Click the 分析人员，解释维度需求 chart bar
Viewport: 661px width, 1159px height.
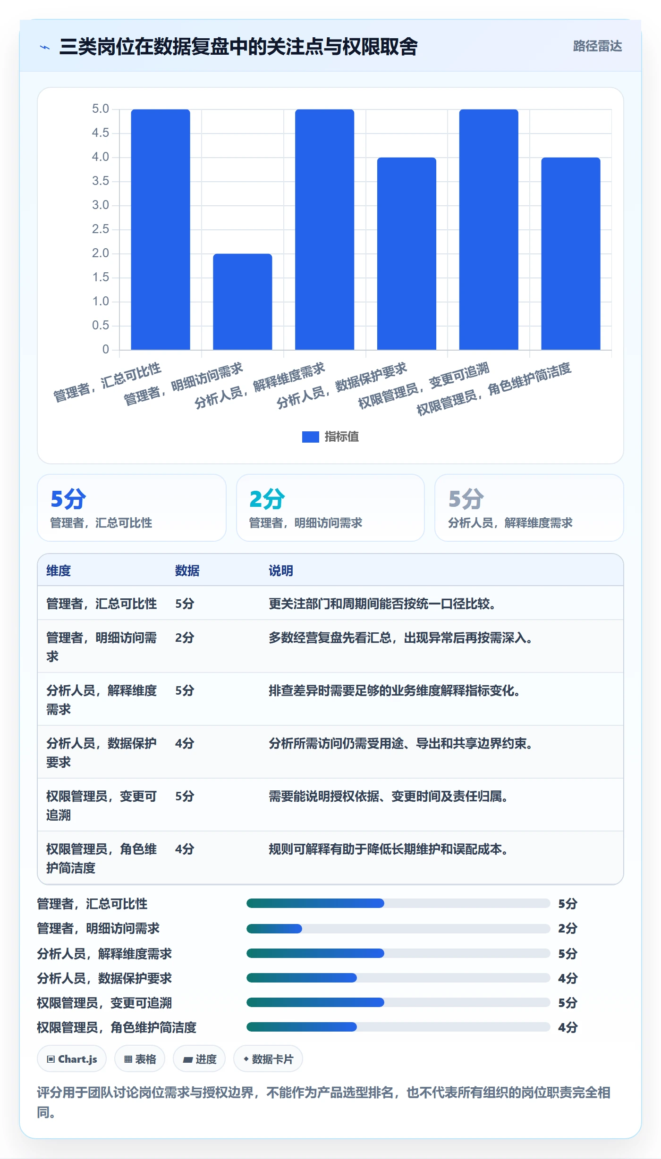click(x=324, y=229)
